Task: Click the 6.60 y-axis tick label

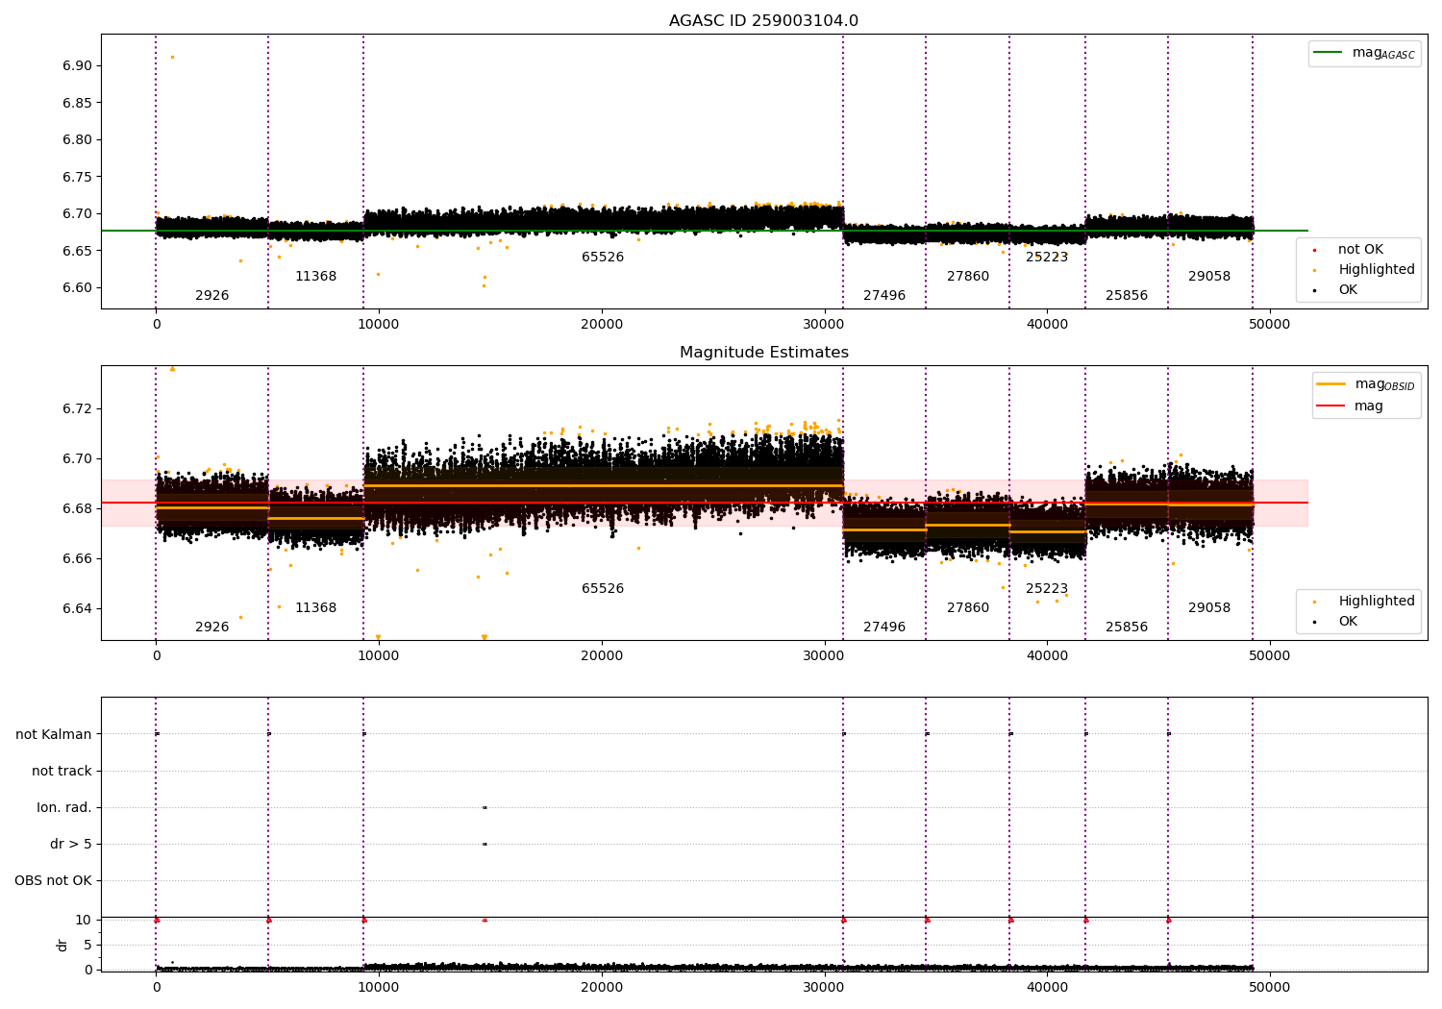Action: (78, 288)
